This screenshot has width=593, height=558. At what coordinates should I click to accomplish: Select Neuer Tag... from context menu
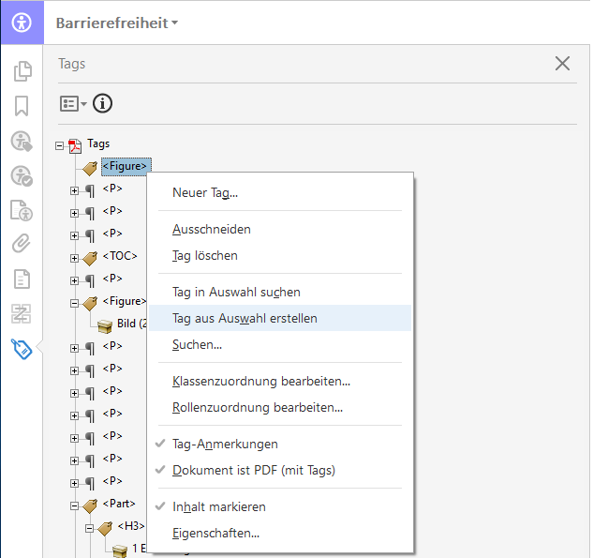click(x=204, y=192)
